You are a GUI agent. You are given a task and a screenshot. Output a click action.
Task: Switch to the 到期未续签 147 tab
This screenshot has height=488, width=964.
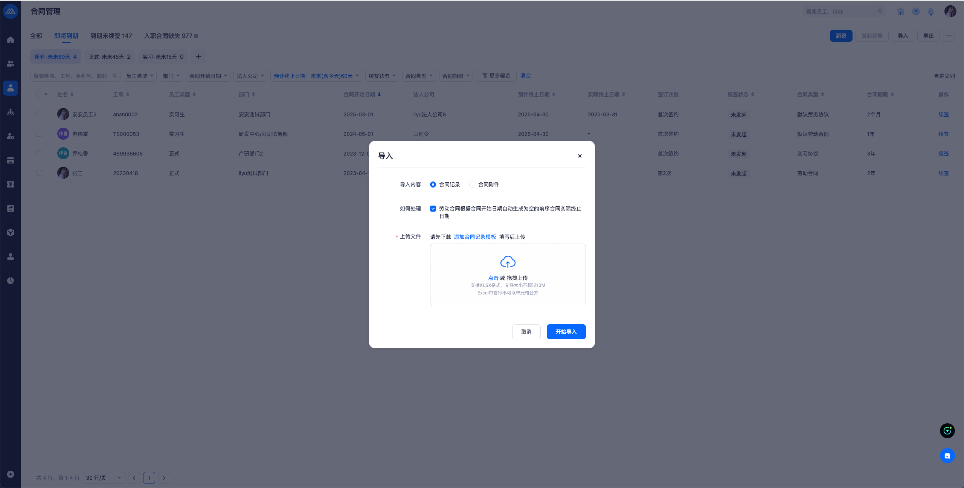tap(111, 36)
